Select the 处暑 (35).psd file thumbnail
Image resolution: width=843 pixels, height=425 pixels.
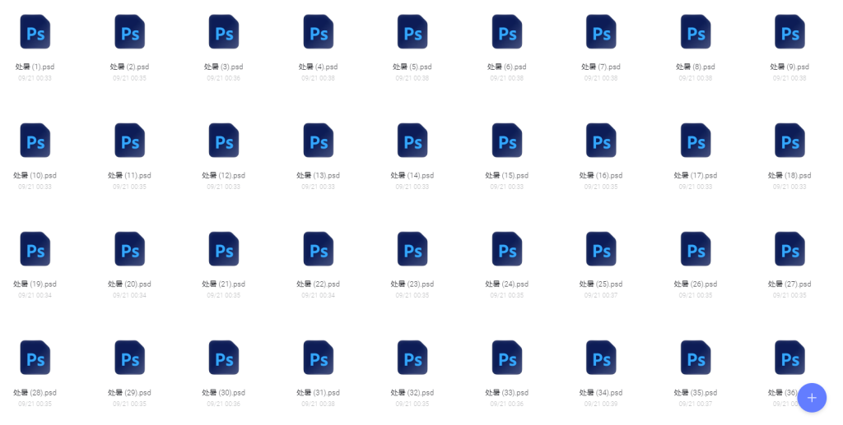[696, 358]
